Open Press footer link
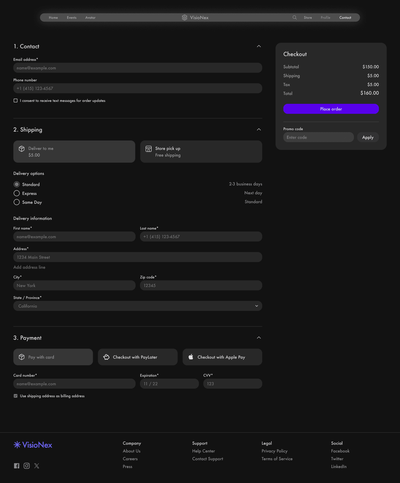This screenshot has width=400, height=483. pos(127,467)
